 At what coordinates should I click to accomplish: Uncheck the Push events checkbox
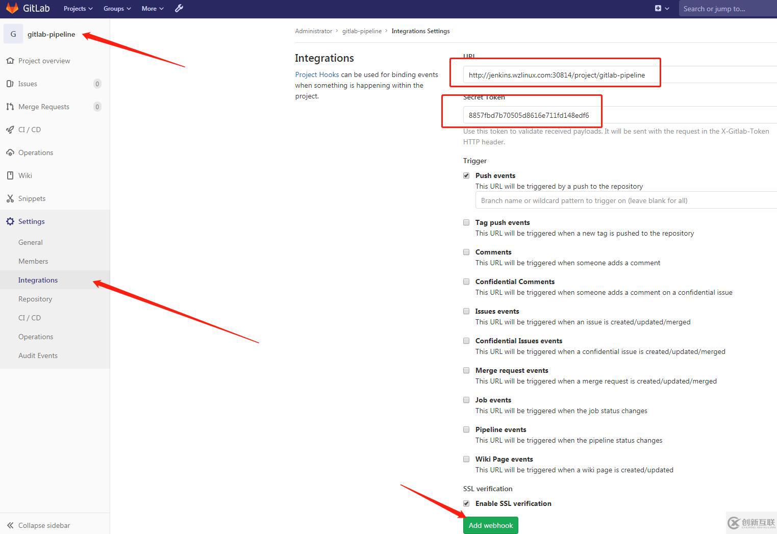click(466, 175)
